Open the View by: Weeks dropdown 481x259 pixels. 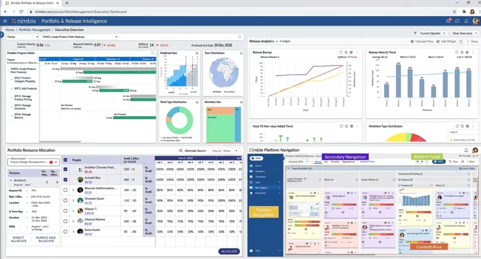(x=225, y=151)
